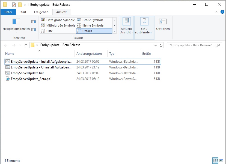The height and width of the screenshot is (164, 226).
Task: Click Emby update - Beta Release breadcrumb
Action: (60, 45)
